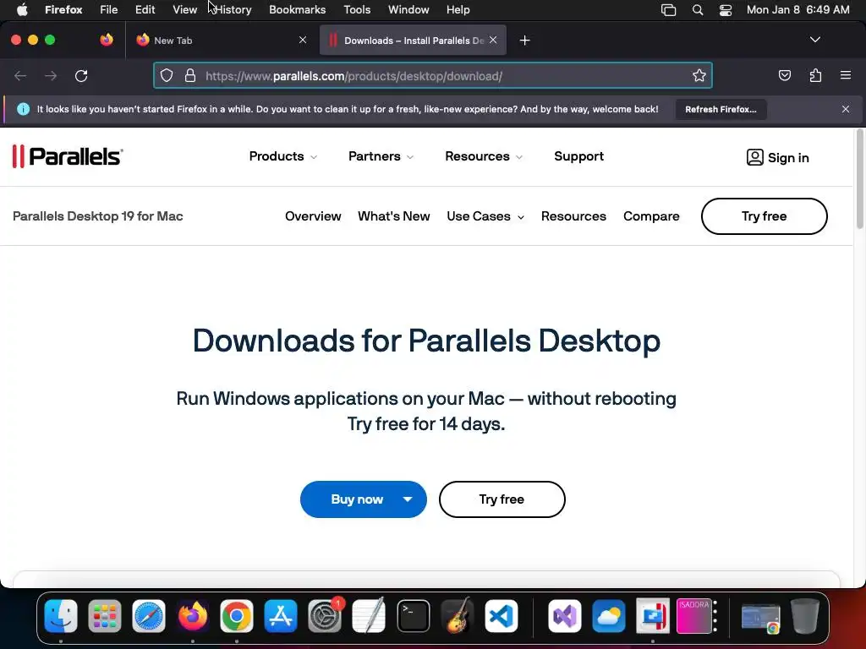866x649 pixels.
Task: Click Parallels Desktop 19 for Mac title
Action: pyautogui.click(x=98, y=216)
